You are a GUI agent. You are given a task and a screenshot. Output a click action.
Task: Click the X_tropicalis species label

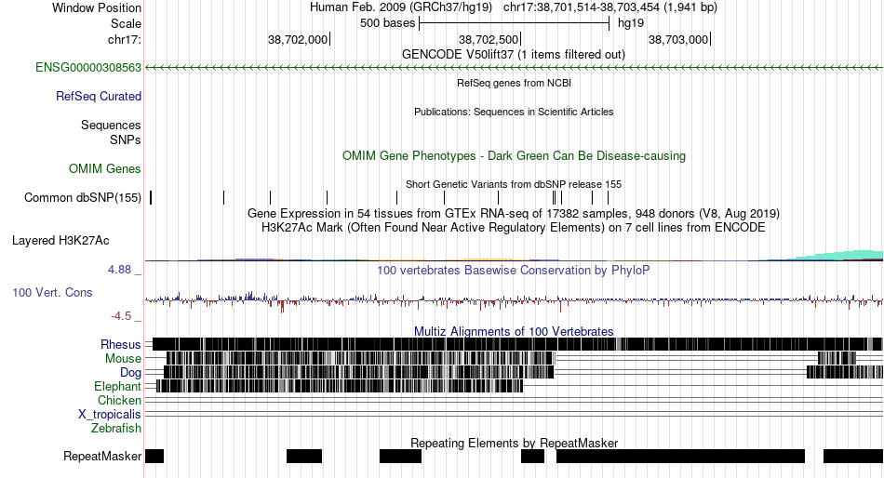[110, 415]
